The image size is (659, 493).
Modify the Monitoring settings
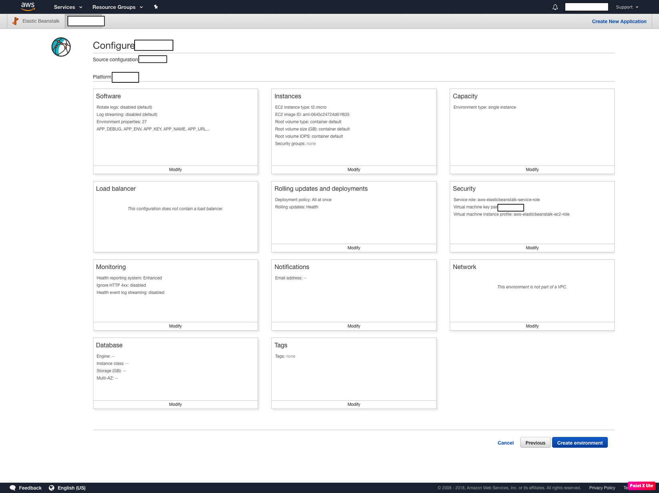coord(175,326)
